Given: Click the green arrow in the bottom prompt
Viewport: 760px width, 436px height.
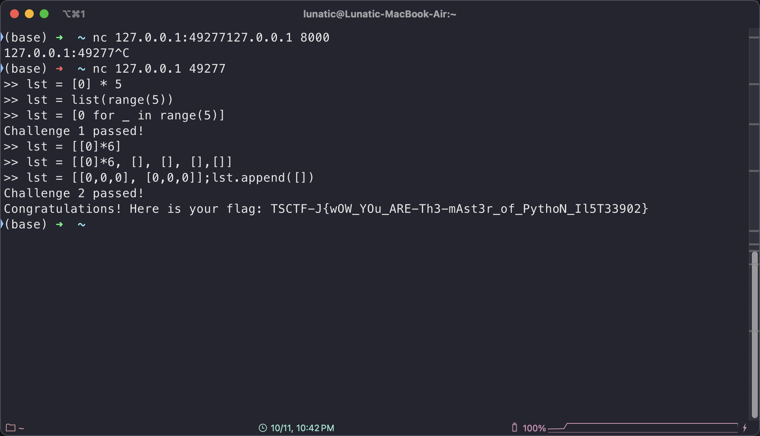Looking at the screenshot, I should 59,224.
